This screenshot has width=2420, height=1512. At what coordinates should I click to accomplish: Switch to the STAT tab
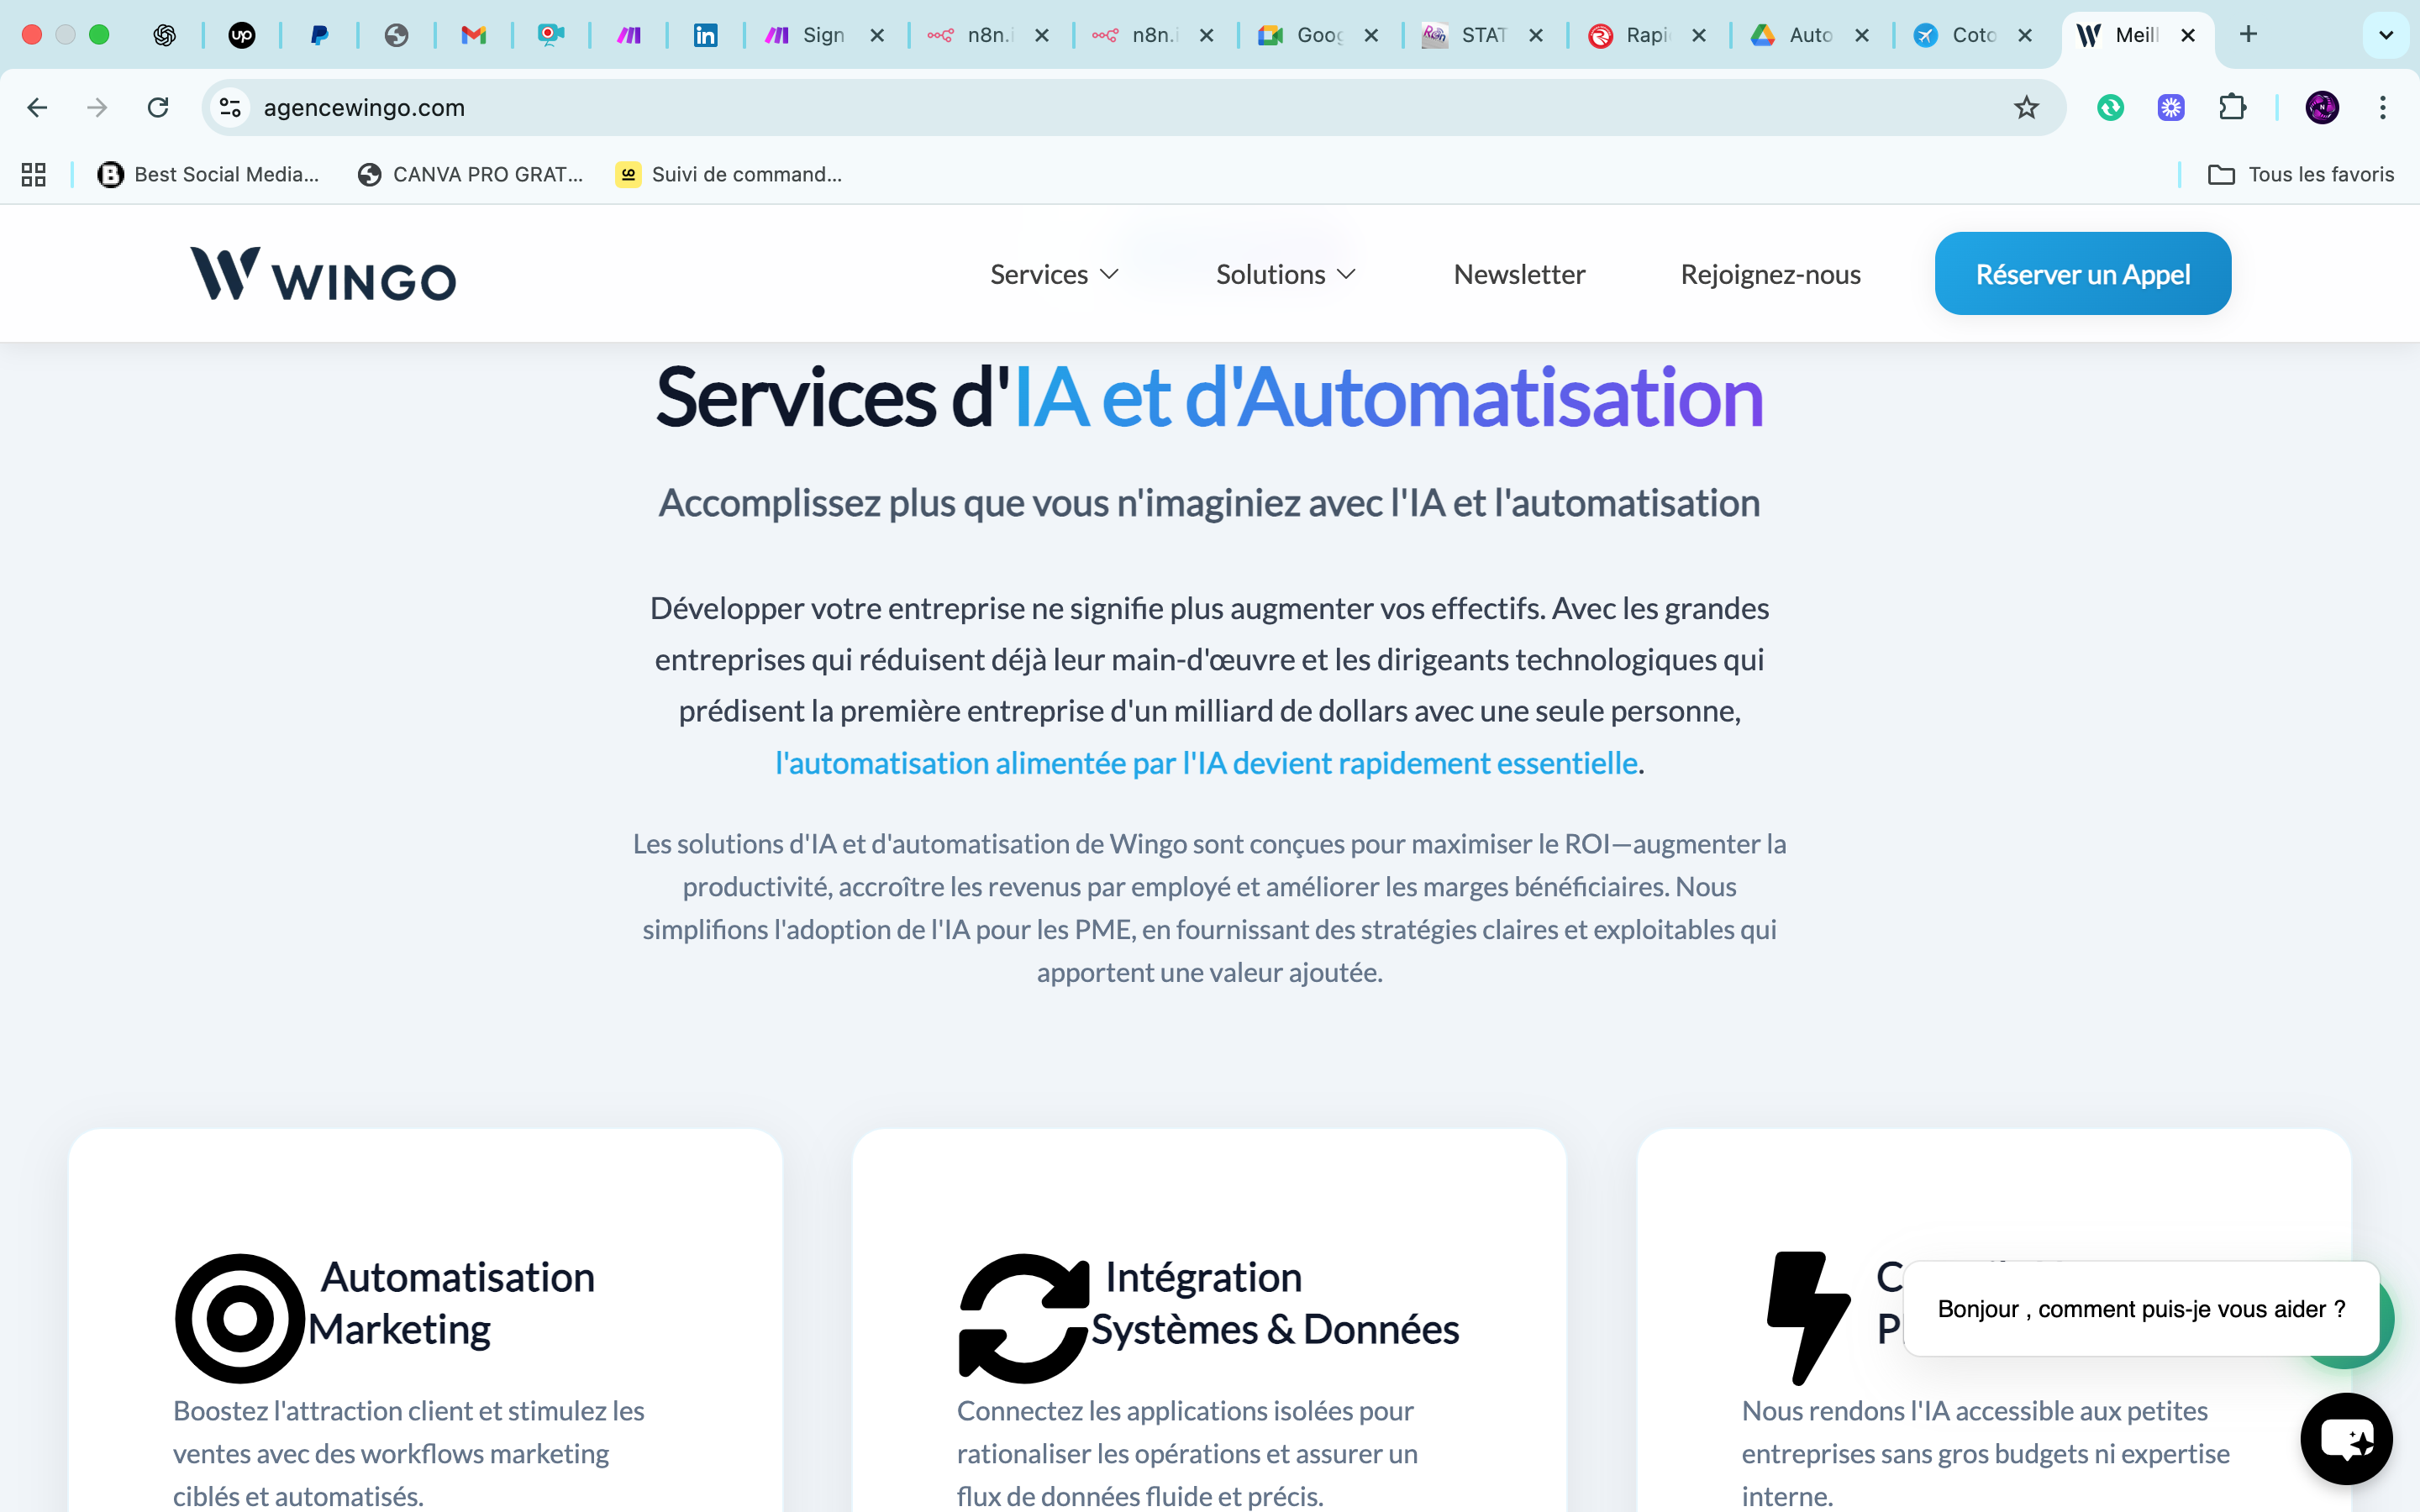point(1470,35)
